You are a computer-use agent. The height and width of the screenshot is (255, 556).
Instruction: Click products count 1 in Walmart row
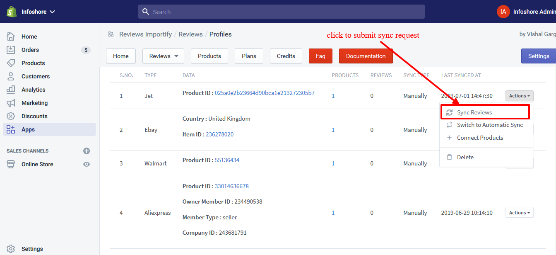[333, 163]
